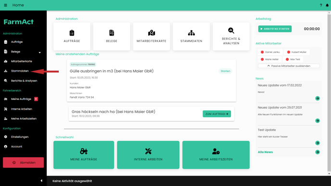Open INTERNE ARBEITEN quick-select tile

click(148, 155)
